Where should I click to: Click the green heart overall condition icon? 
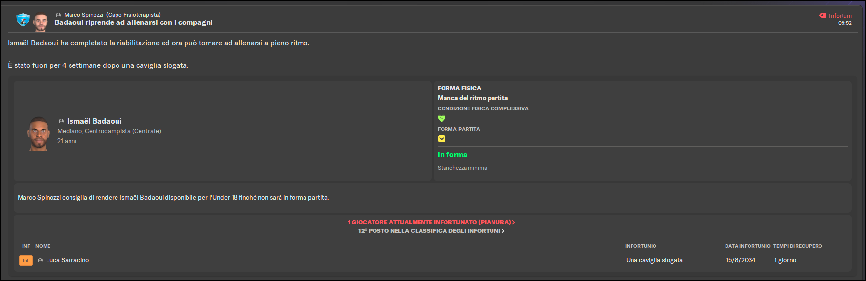442,118
